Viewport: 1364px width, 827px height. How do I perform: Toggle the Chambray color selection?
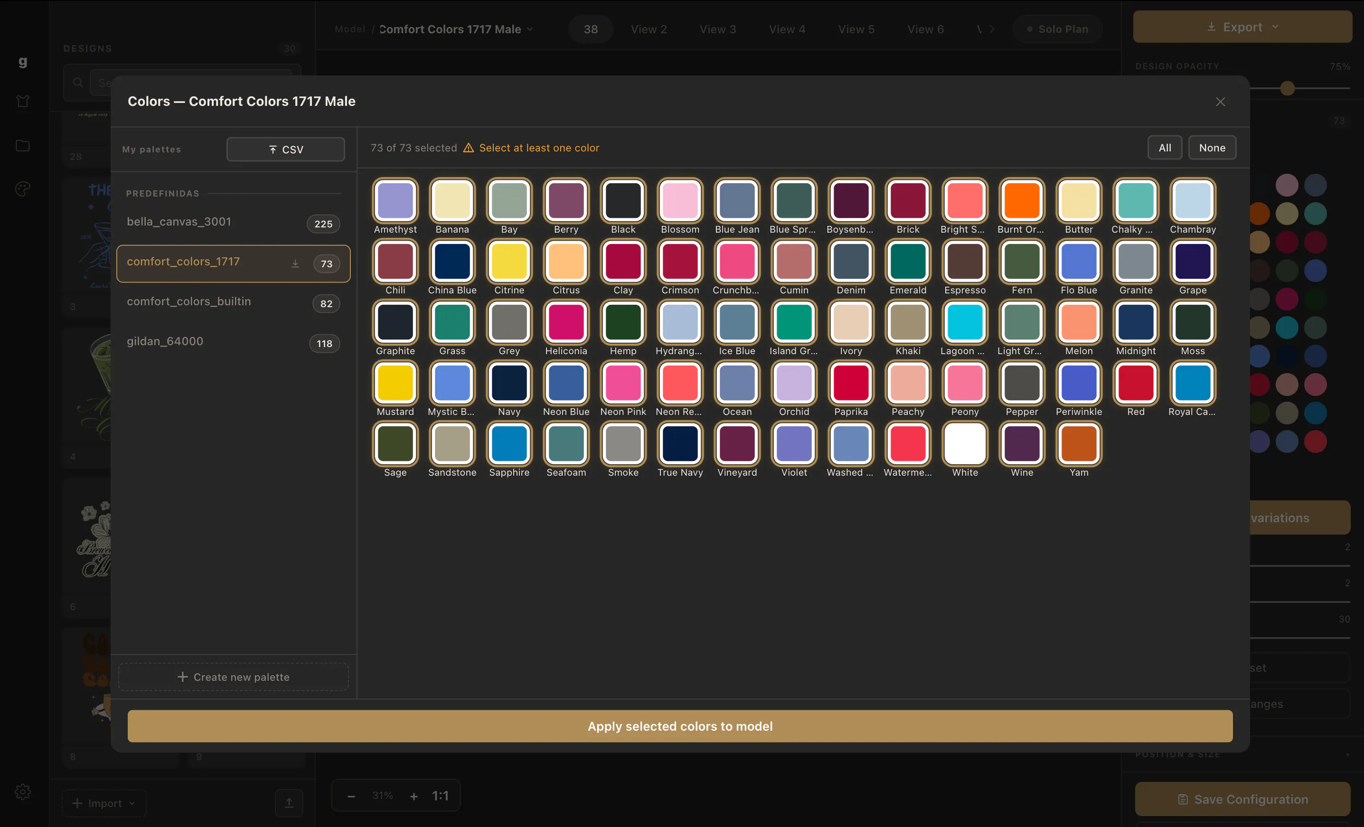click(x=1193, y=200)
